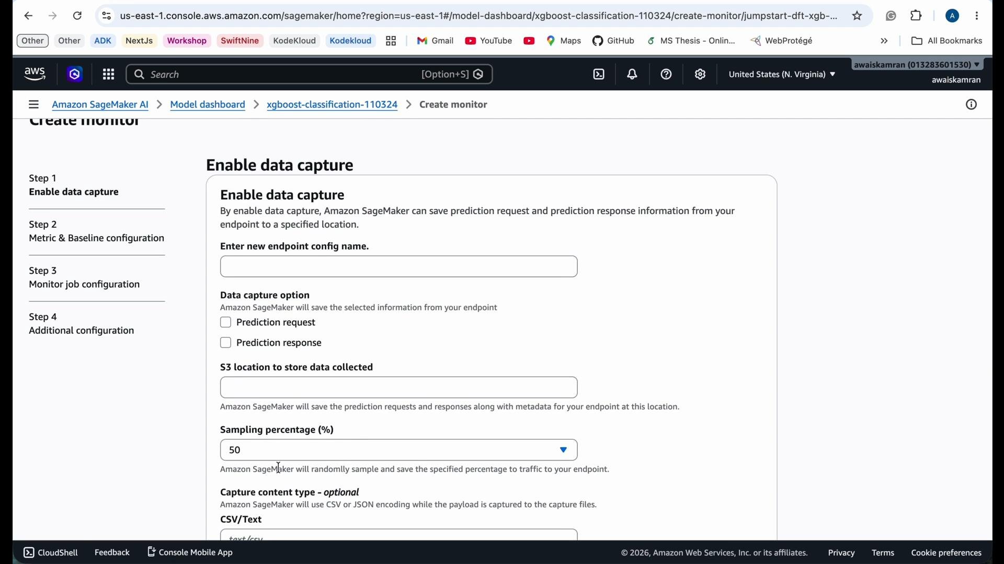
Task: Open the AWS services grid menu
Action: click(x=109, y=75)
